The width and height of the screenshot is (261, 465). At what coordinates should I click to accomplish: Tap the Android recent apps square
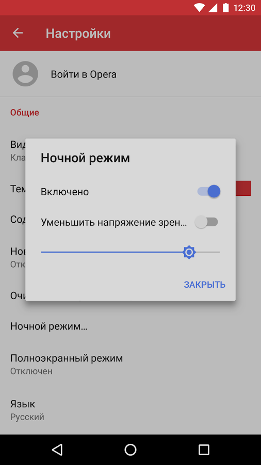[204, 450]
